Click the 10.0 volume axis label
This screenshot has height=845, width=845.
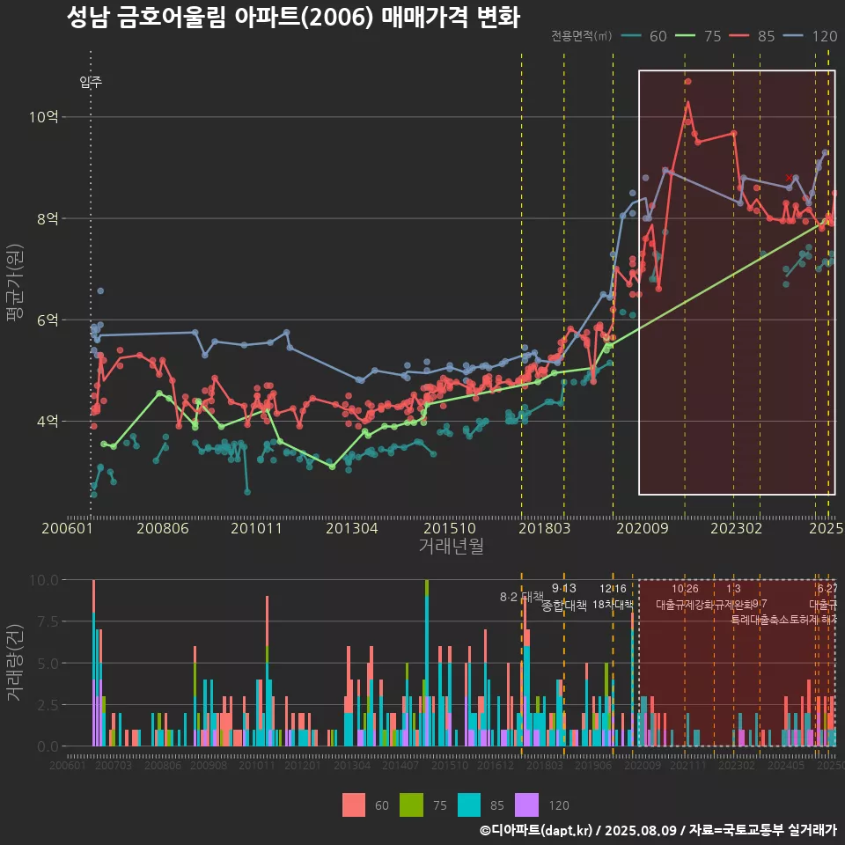[44, 580]
